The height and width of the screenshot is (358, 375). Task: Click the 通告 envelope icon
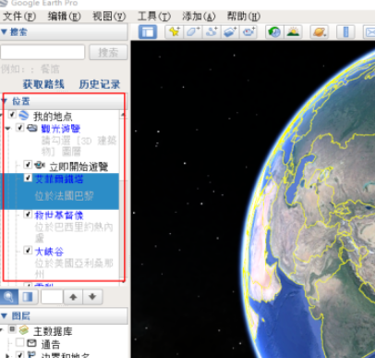point(31,343)
